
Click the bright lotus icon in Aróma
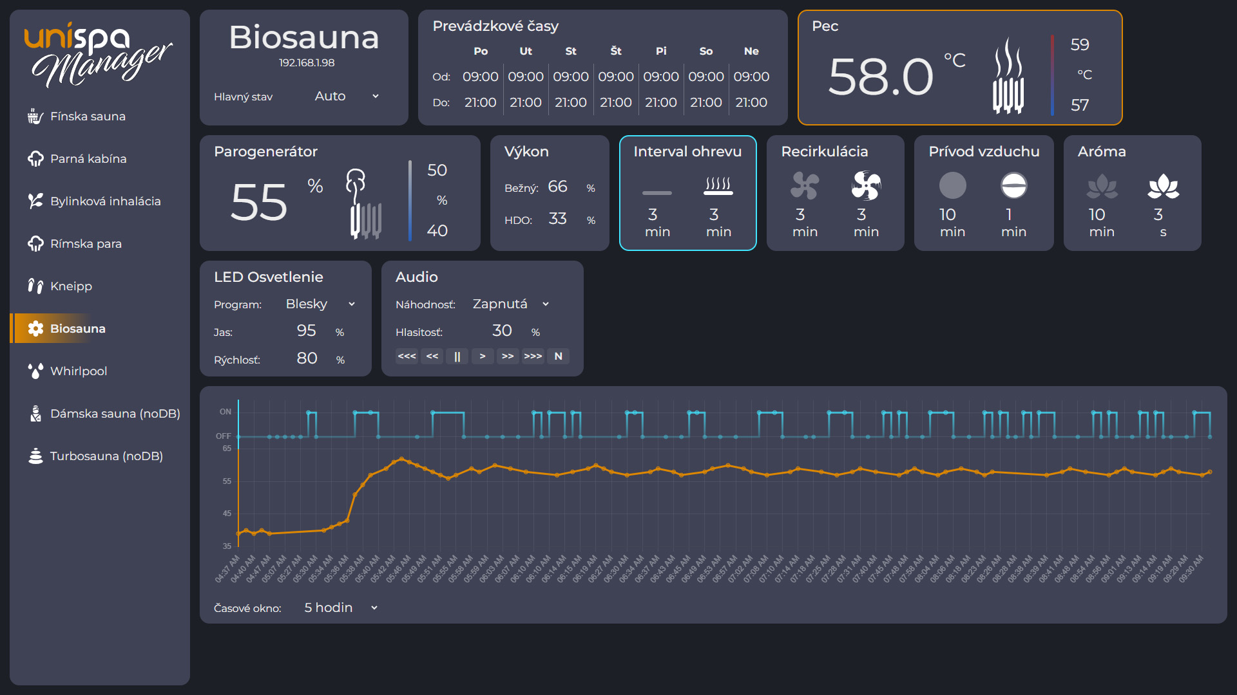click(x=1163, y=187)
